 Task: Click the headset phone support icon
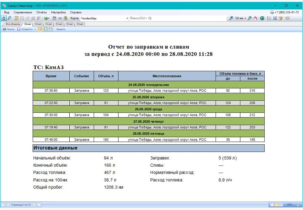click(x=272, y=12)
